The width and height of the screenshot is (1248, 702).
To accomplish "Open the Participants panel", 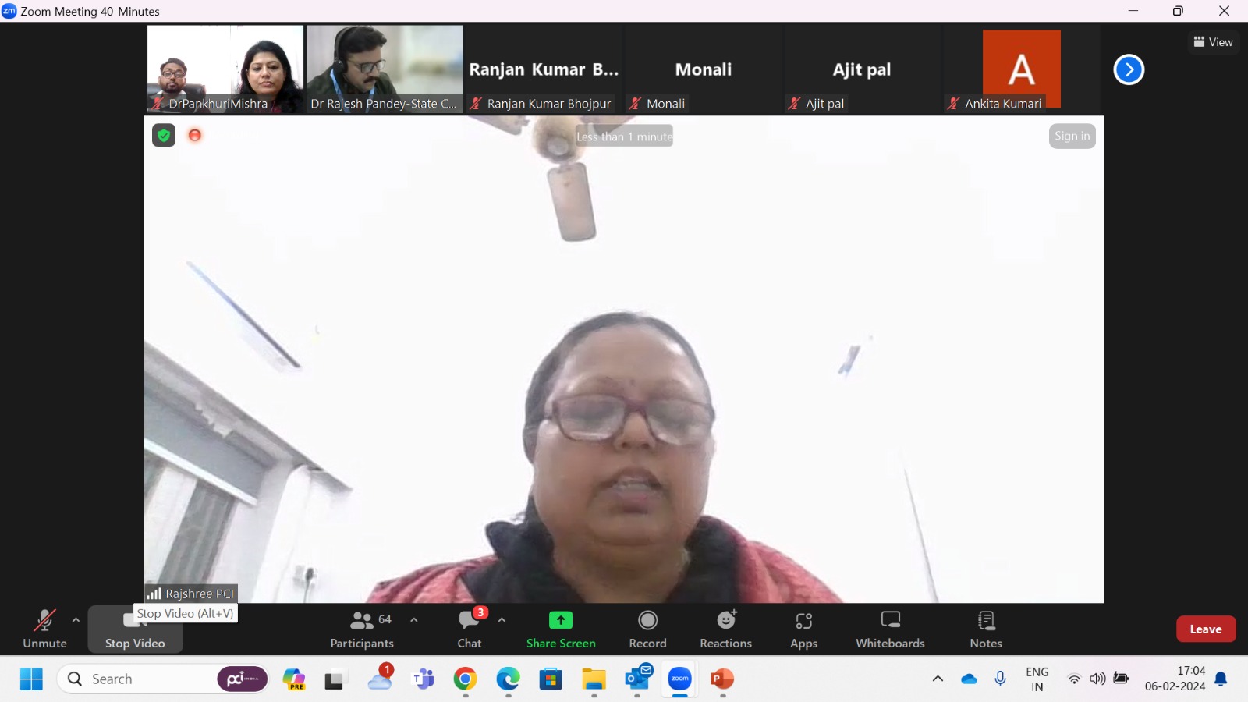I will 362,629.
